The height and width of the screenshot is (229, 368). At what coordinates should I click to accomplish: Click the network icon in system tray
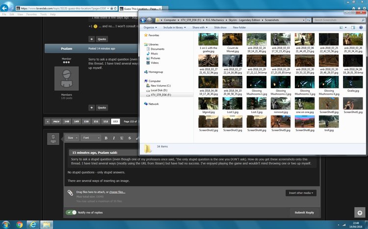[x=344, y=225]
